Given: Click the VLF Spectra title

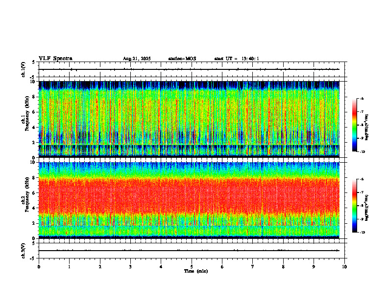Looking at the screenshot, I should pyautogui.click(x=55, y=59).
